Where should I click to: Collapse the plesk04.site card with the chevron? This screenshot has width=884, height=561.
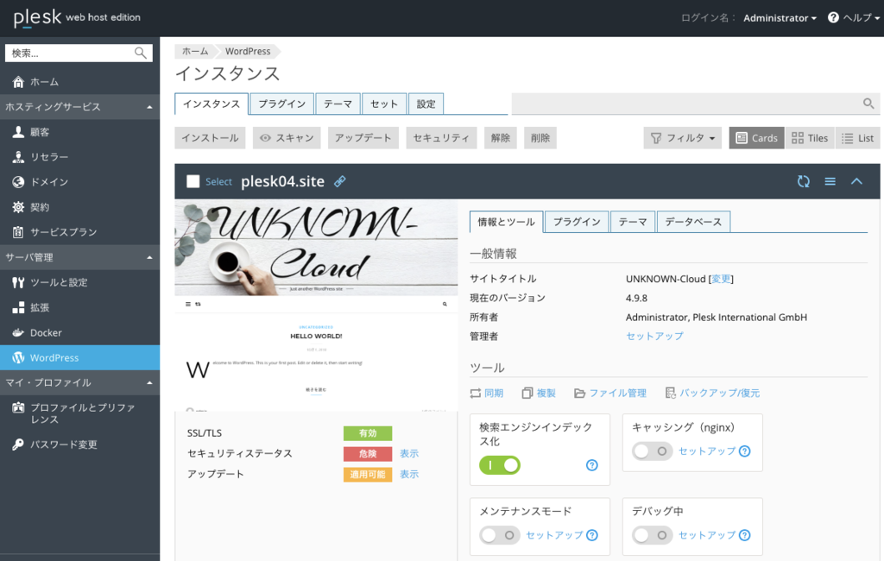pyautogui.click(x=856, y=181)
